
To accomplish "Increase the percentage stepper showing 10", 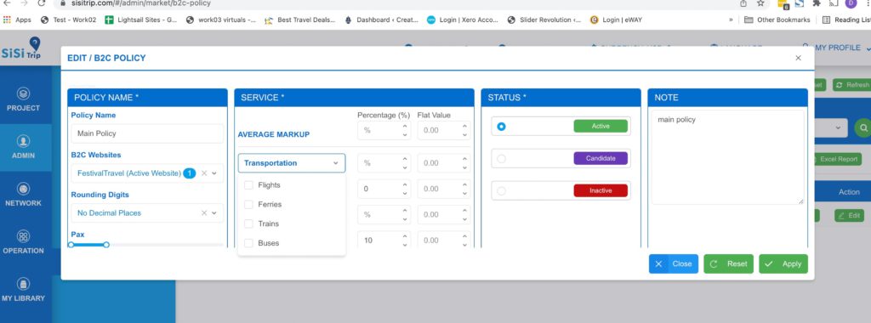I will [x=404, y=236].
